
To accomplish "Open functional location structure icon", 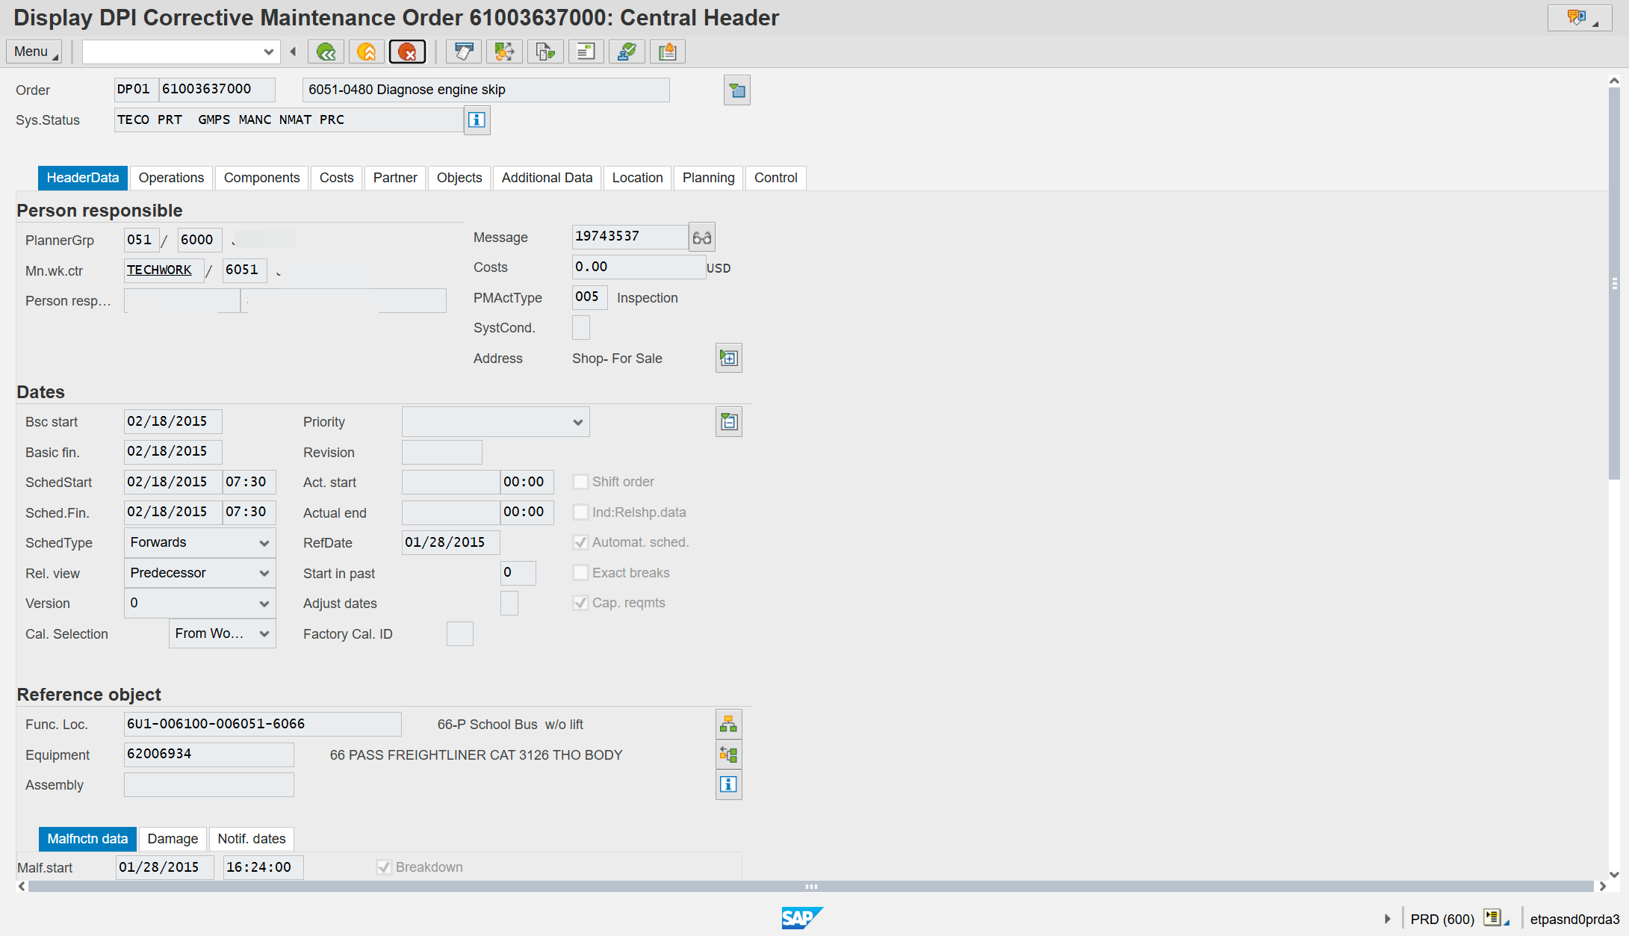I will (x=729, y=725).
